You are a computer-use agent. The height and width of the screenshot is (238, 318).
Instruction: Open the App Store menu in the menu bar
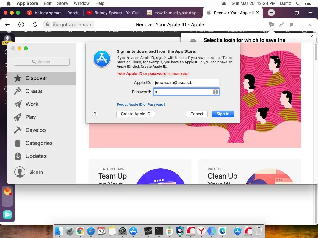click(27, 3)
